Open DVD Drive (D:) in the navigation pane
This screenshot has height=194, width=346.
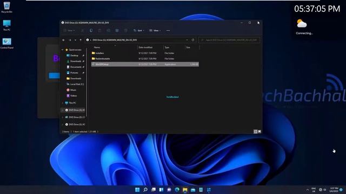tap(75, 117)
